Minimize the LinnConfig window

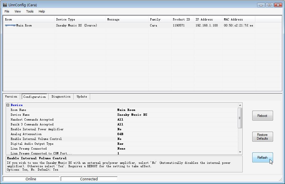coord(261,5)
